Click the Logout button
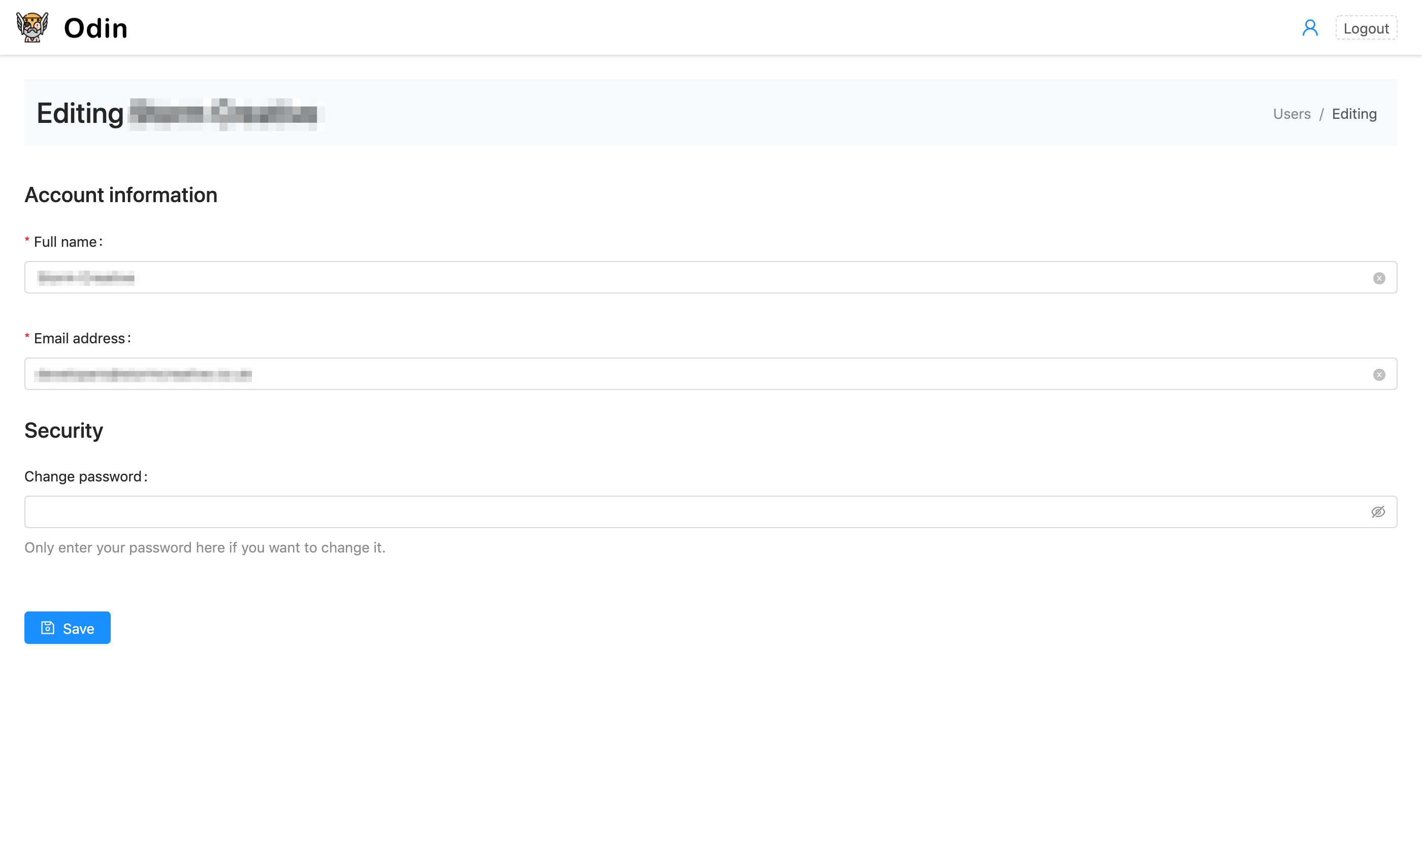This screenshot has width=1422, height=843. tap(1366, 28)
